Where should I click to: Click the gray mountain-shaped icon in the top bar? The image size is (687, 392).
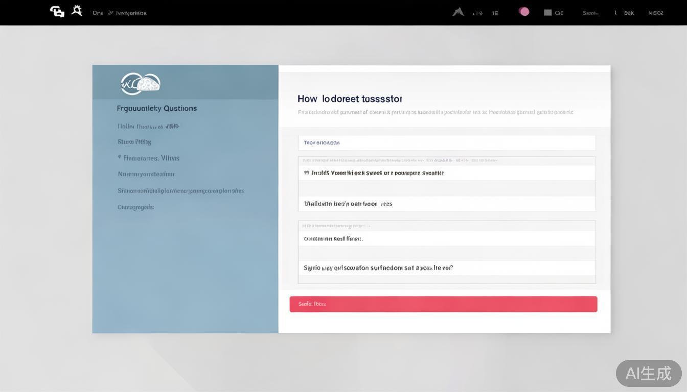tap(458, 12)
